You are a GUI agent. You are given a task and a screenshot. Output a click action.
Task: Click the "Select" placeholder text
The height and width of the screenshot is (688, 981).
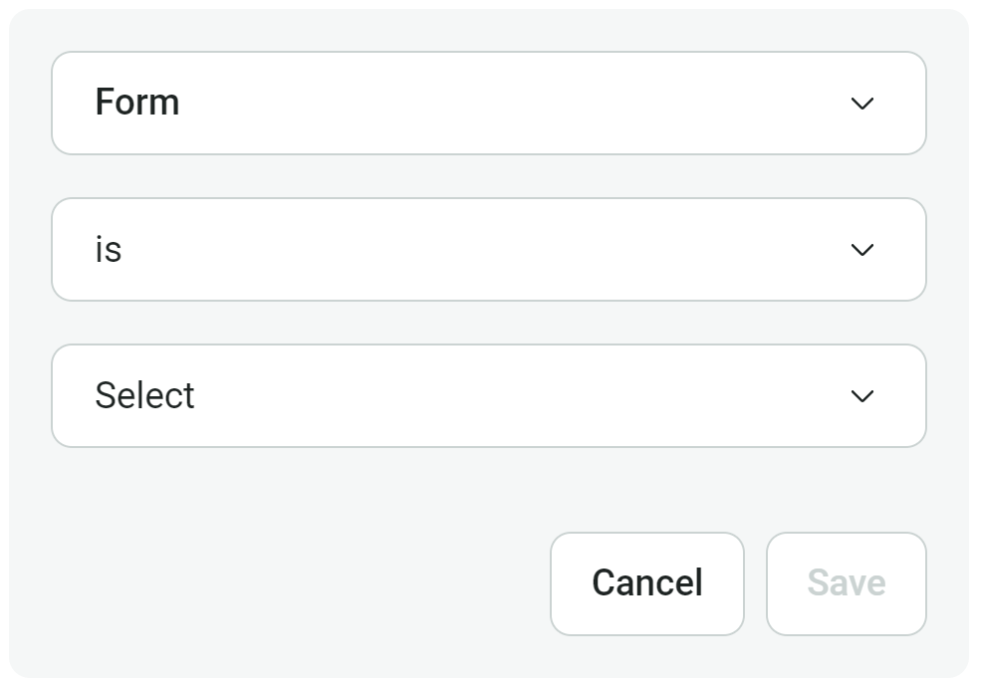click(144, 395)
